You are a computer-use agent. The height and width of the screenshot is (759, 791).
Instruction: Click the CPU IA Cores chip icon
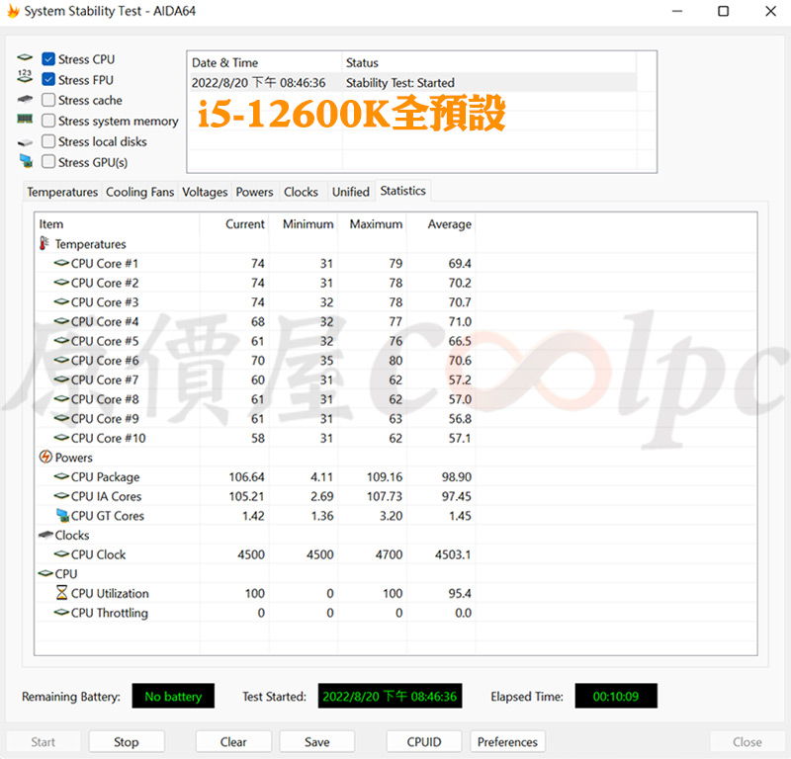[x=61, y=496]
